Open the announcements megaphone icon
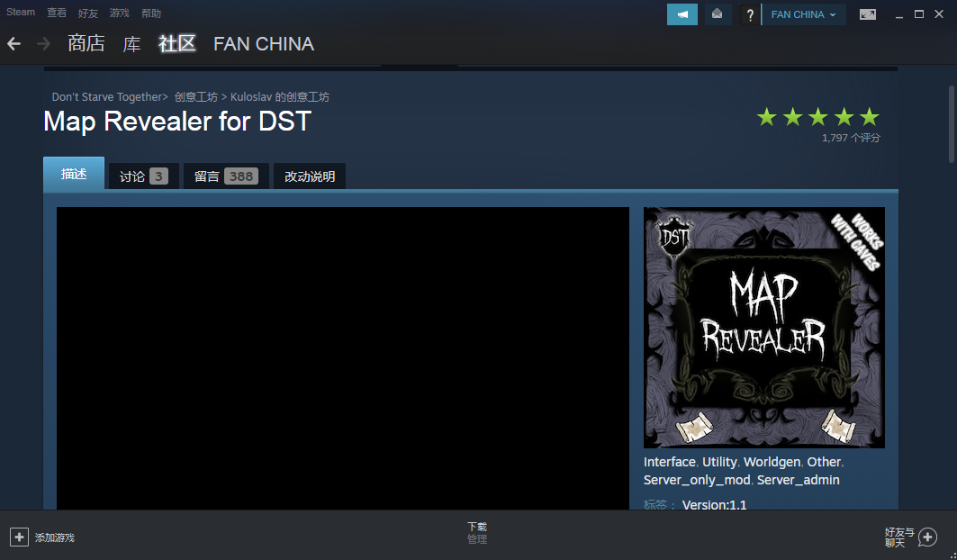This screenshot has width=957, height=560. 682,14
